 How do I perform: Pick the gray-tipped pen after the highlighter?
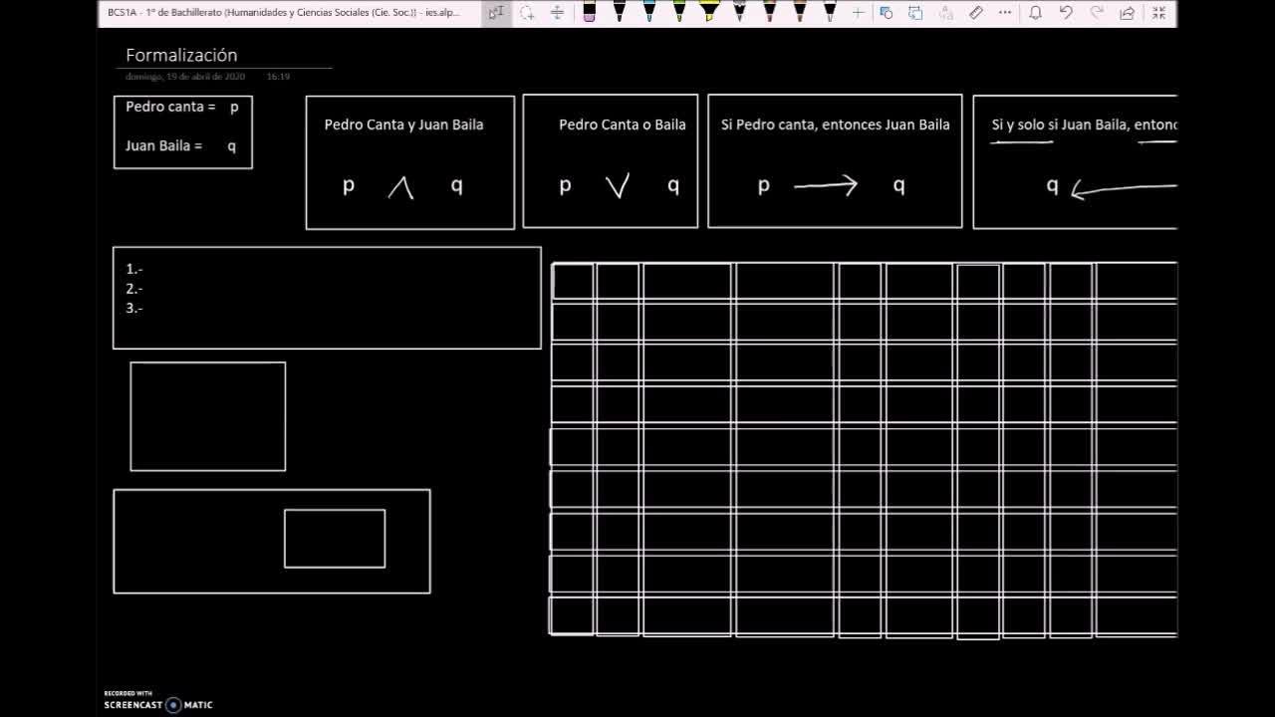click(739, 12)
